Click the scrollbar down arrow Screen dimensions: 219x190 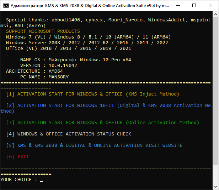[x=215, y=186]
